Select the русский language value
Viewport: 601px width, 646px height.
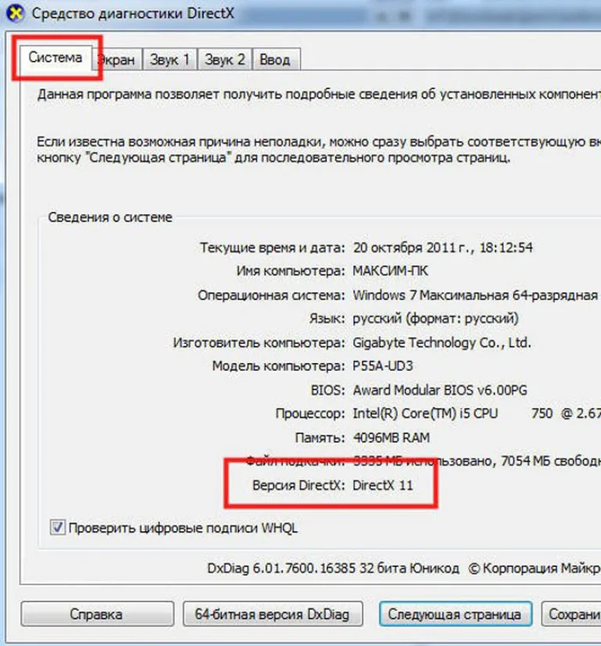point(436,318)
